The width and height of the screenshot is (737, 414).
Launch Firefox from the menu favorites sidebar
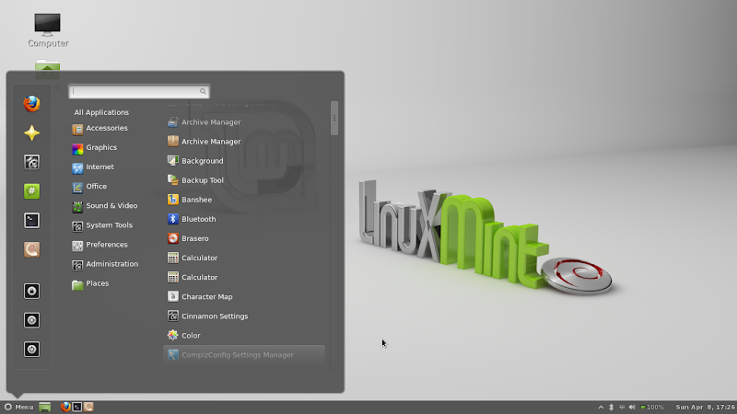pos(31,104)
